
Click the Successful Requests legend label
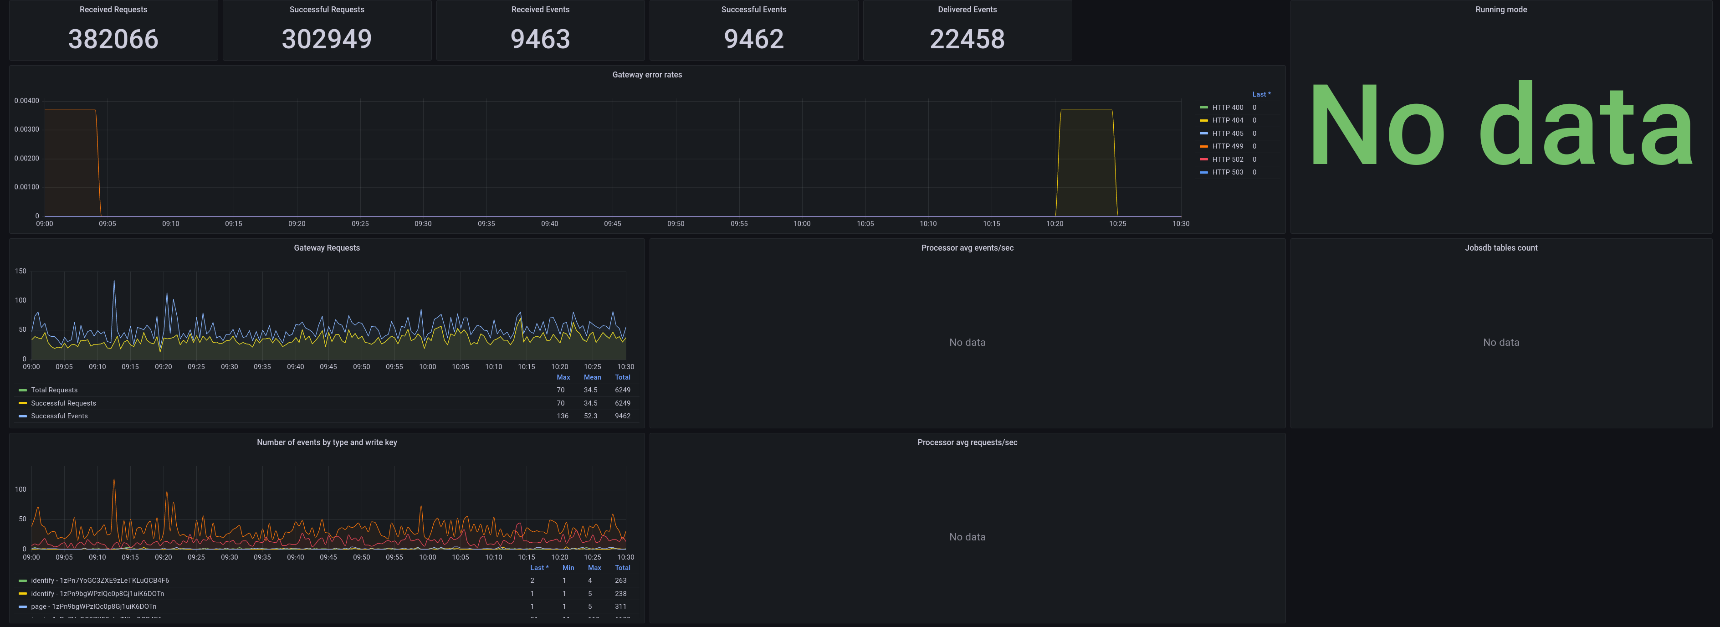[63, 403]
